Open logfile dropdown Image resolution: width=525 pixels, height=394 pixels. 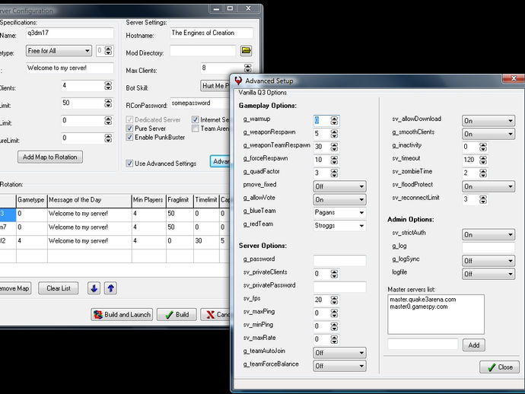coord(488,274)
